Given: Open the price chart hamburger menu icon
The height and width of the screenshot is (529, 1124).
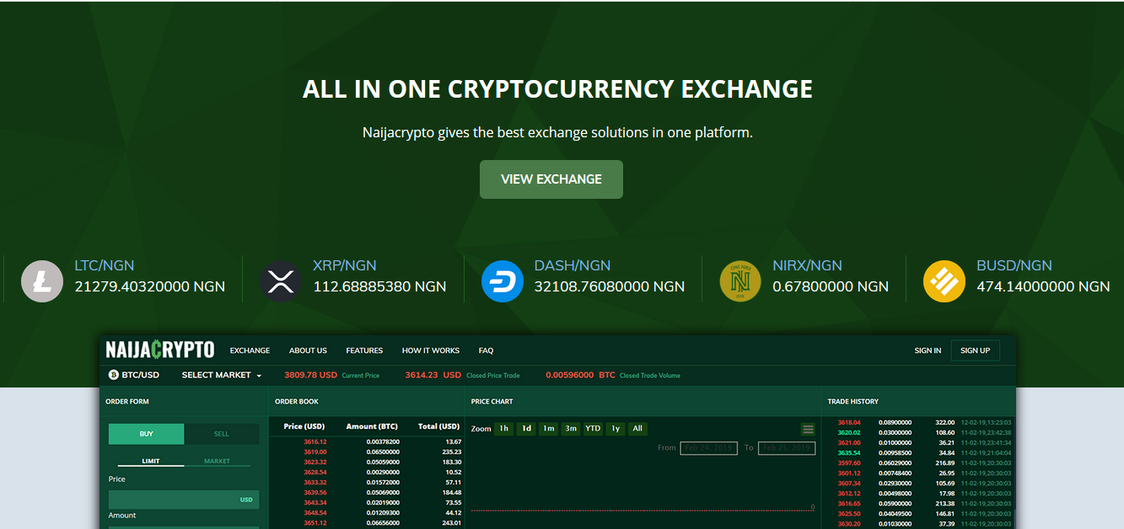Looking at the screenshot, I should click(808, 429).
